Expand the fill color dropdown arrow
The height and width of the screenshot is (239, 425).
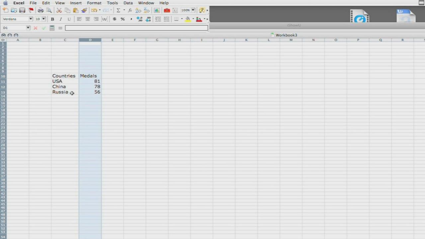tap(193, 19)
